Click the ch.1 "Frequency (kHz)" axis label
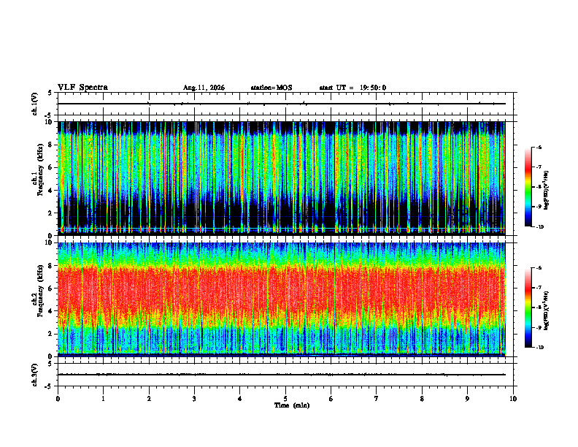Image resolution: width=578 pixels, height=447 pixels. (40, 169)
